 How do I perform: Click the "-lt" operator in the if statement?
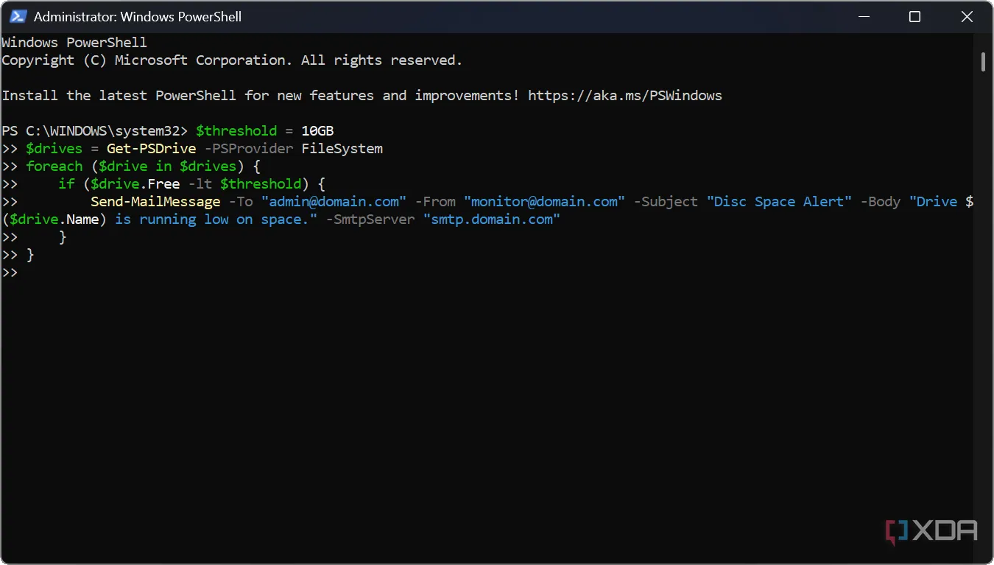[200, 184]
